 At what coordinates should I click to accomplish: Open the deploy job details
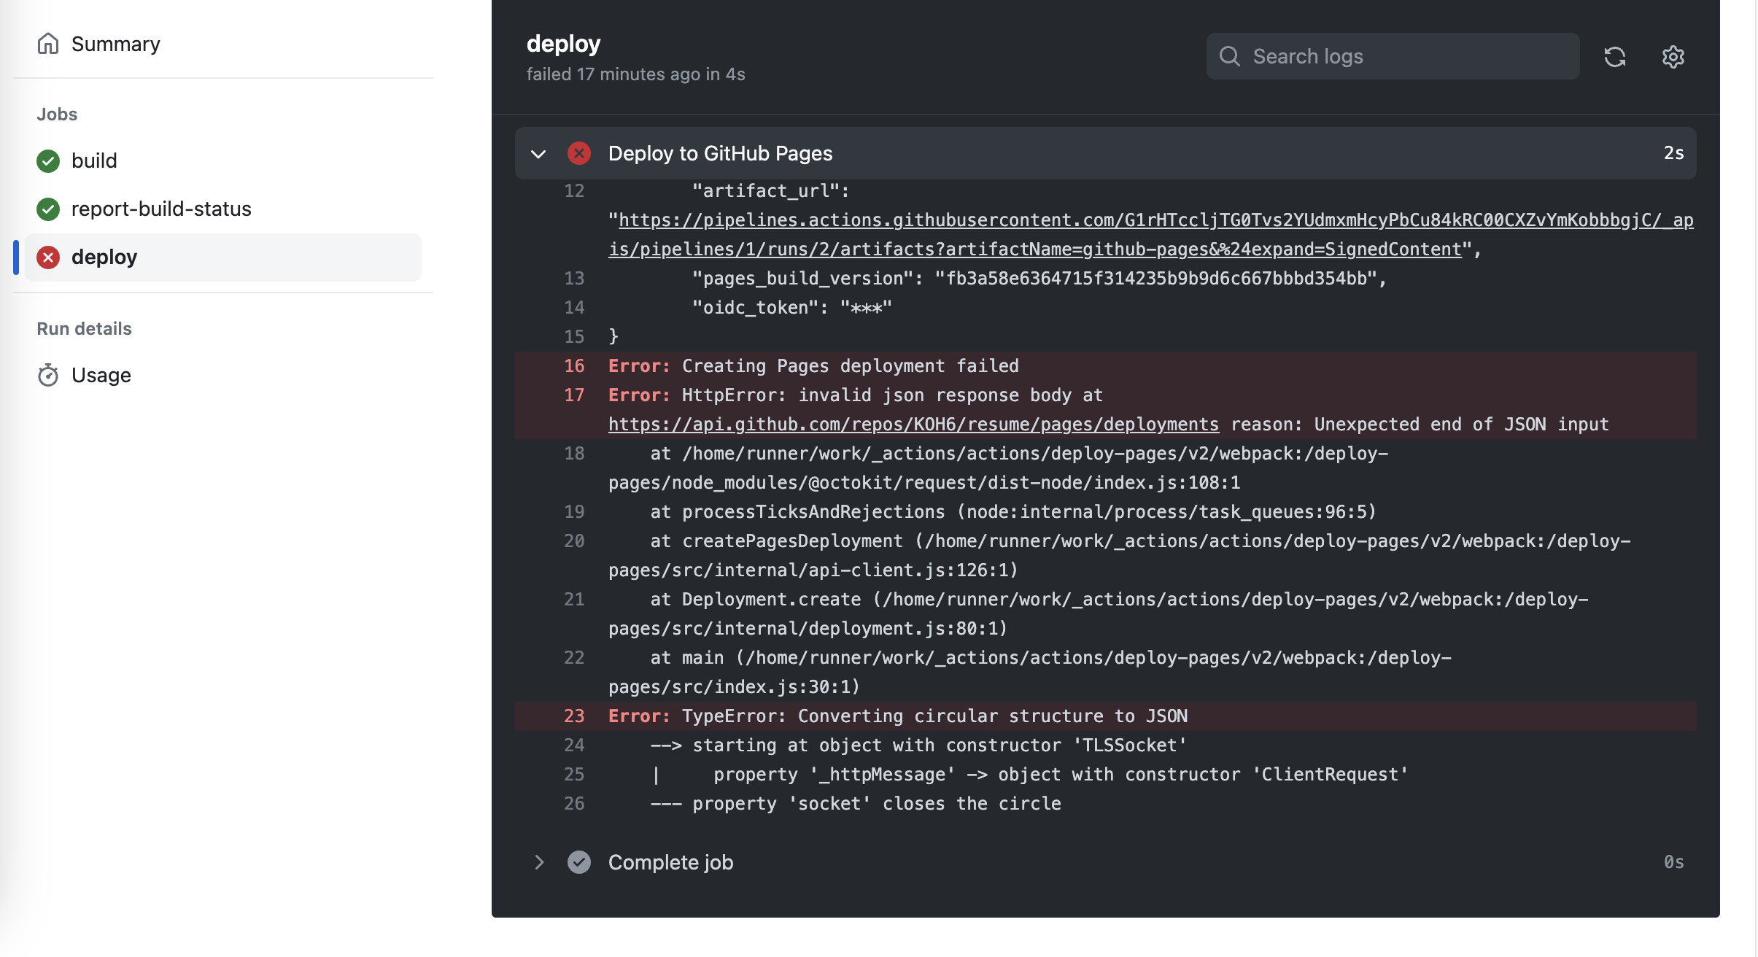tap(104, 257)
